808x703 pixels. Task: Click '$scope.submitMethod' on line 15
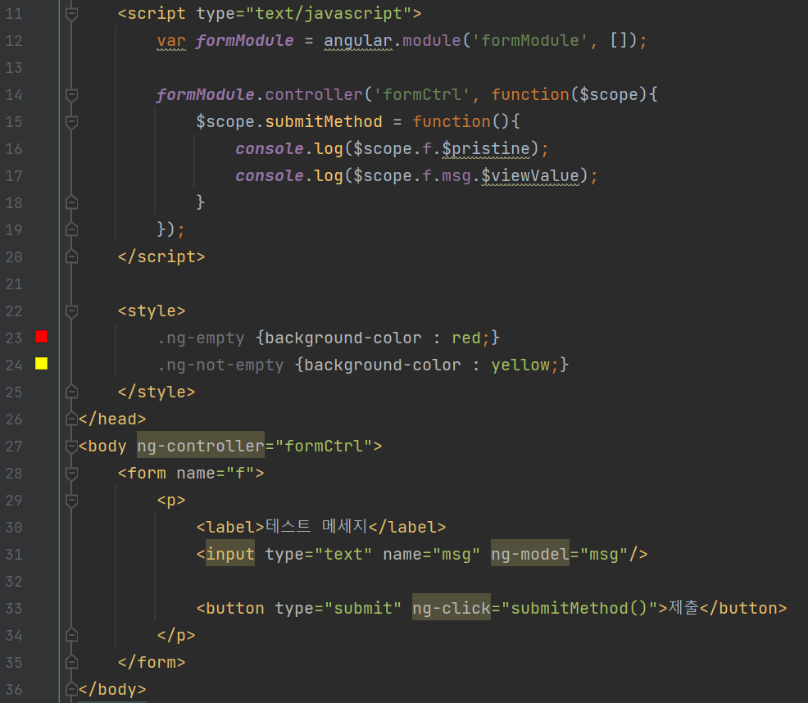(289, 122)
